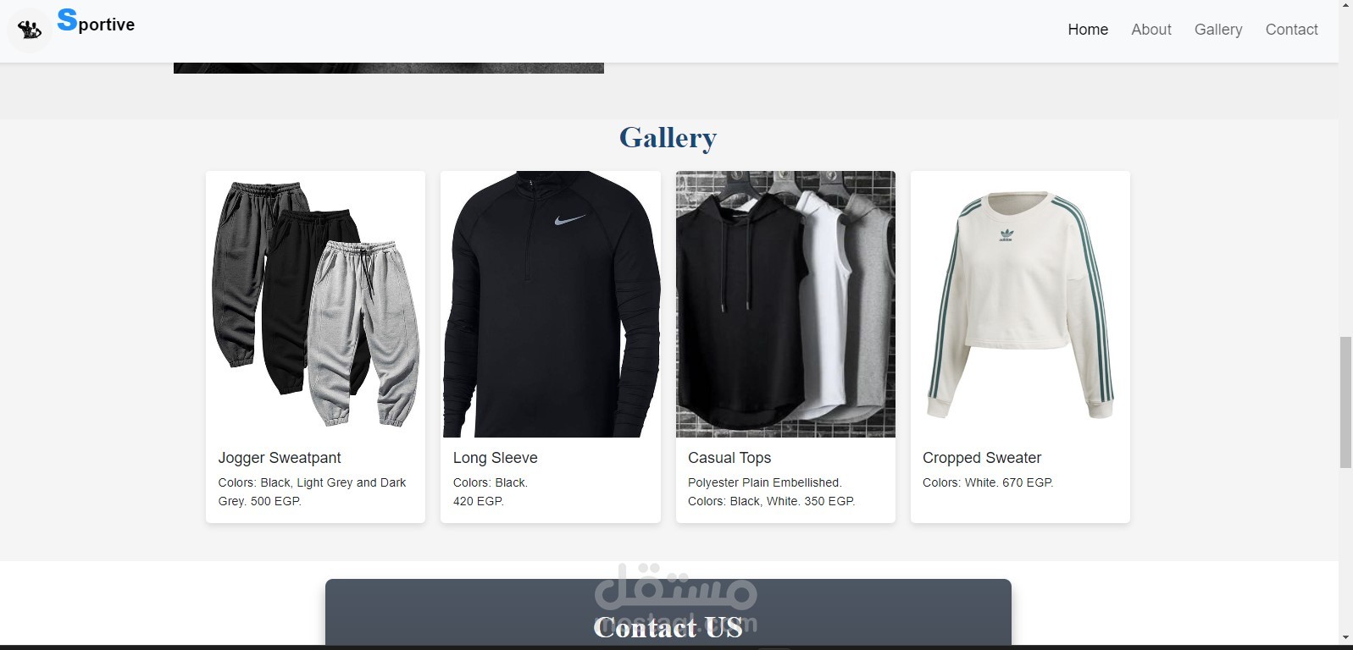Select the black Nike Long Sleeve image
1353x650 pixels.
click(551, 305)
